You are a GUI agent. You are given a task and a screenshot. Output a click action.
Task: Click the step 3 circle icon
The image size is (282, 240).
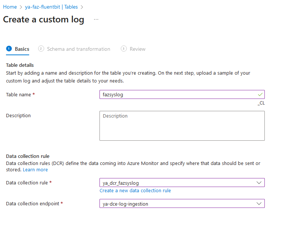(x=124, y=49)
